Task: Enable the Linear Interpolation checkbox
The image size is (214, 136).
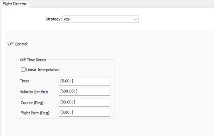Action: pyautogui.click(x=23, y=69)
